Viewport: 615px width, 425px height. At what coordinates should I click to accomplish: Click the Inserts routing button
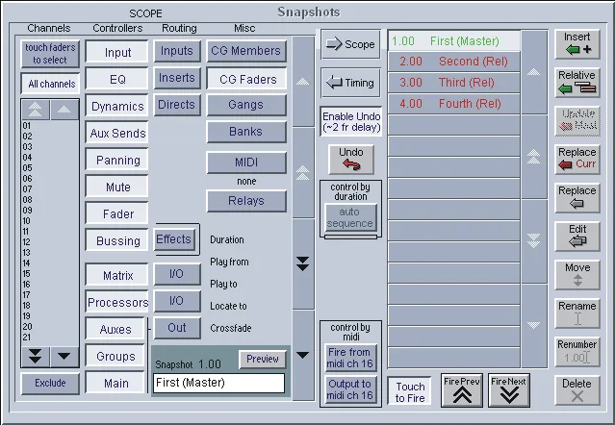coord(177,78)
